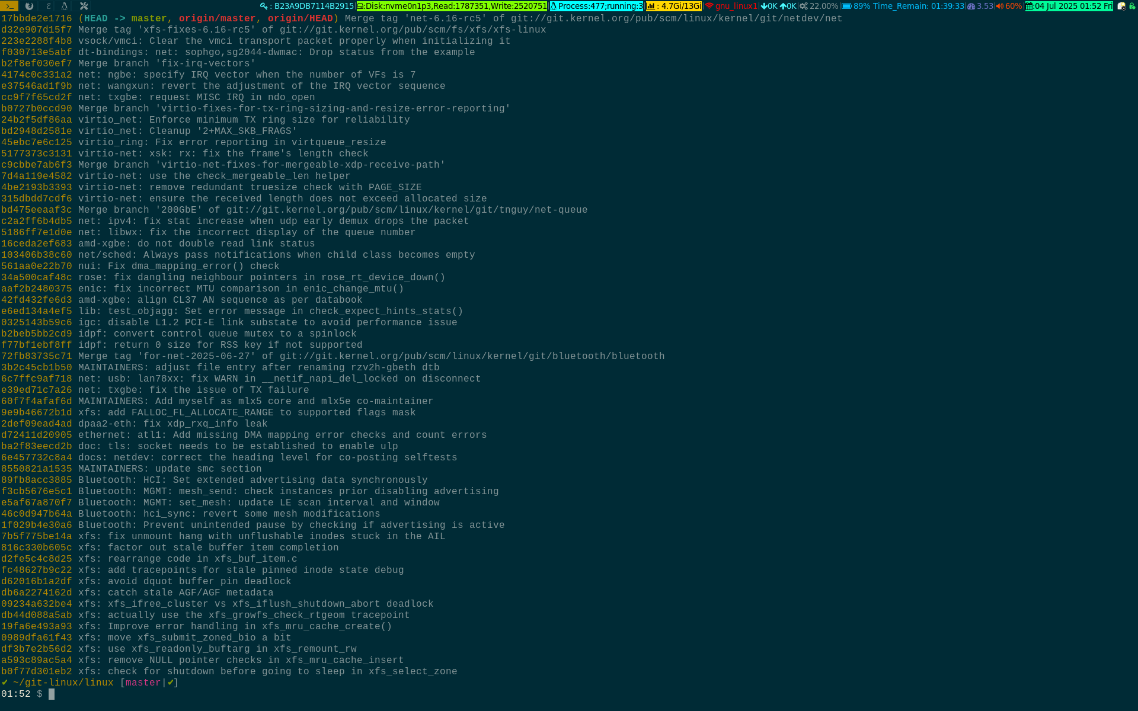1138x711 pixels.
Task: Click the download speed arrow indicator
Action: [769, 6]
